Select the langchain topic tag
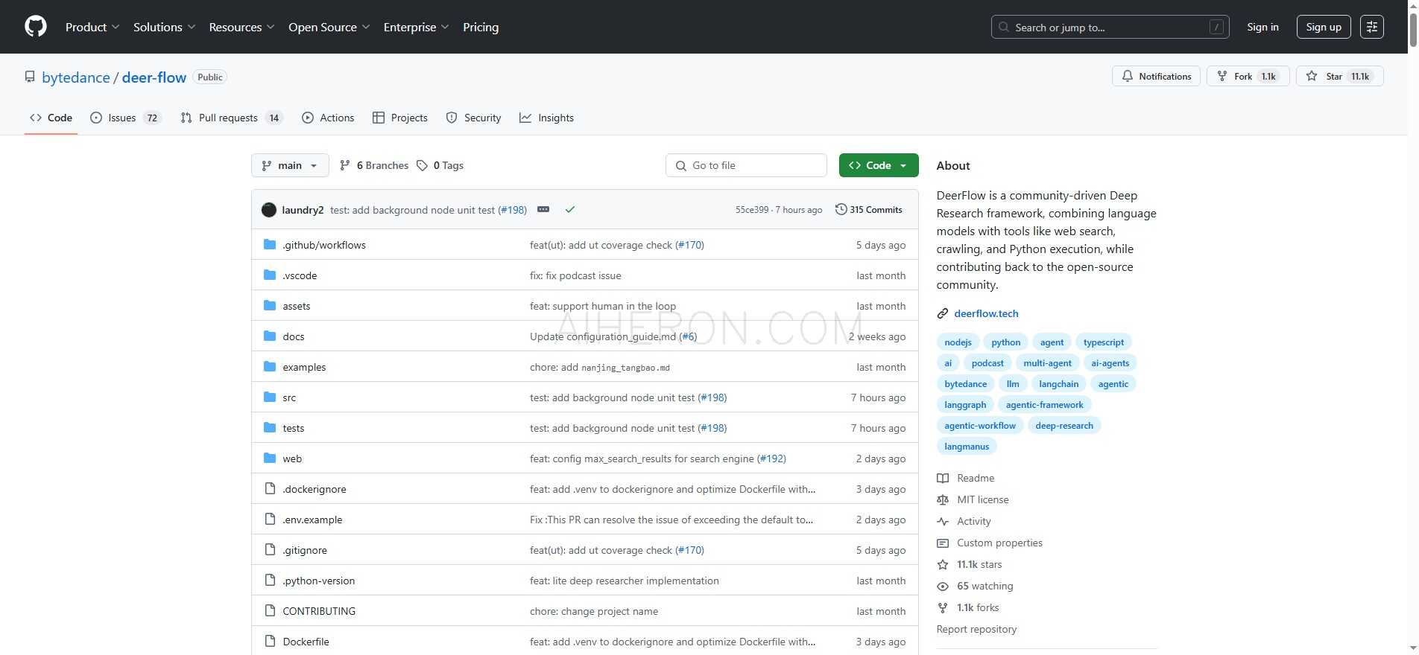The height and width of the screenshot is (655, 1419). tap(1058, 384)
